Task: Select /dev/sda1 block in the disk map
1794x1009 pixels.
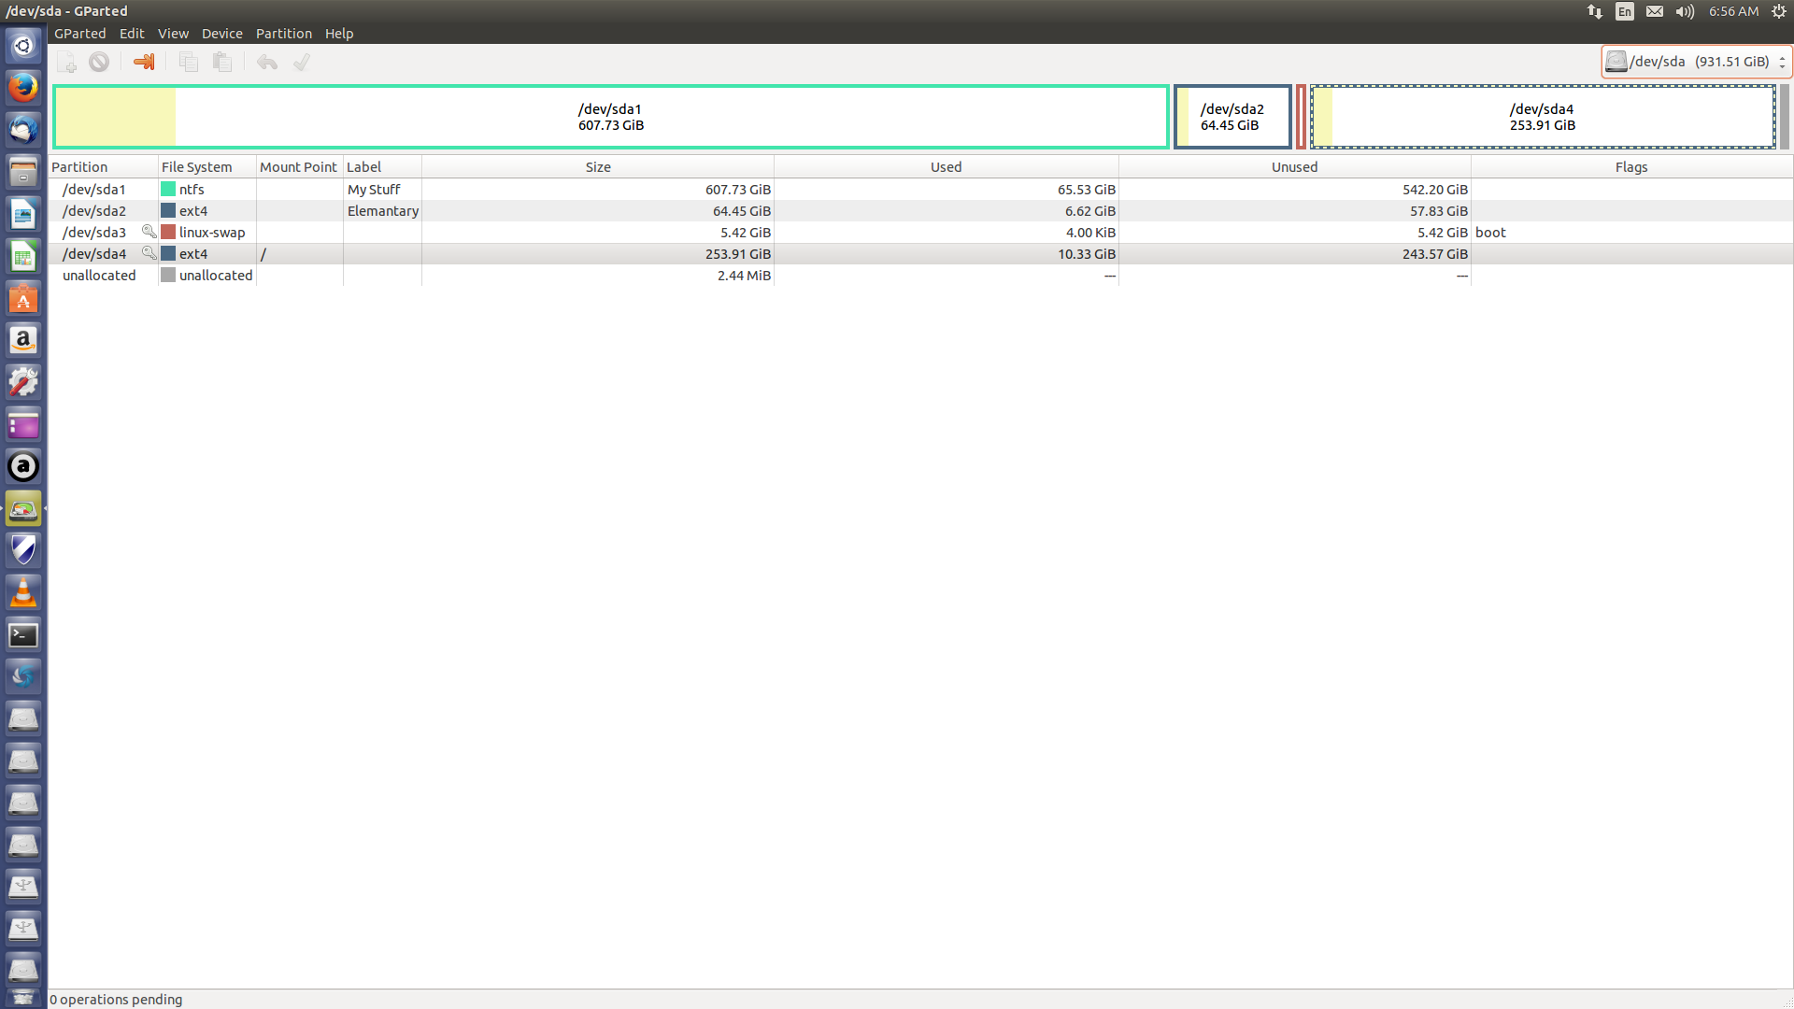Action: click(611, 117)
